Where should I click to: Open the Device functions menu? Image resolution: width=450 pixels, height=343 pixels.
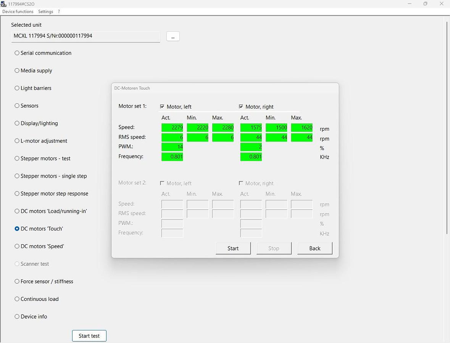tap(18, 11)
